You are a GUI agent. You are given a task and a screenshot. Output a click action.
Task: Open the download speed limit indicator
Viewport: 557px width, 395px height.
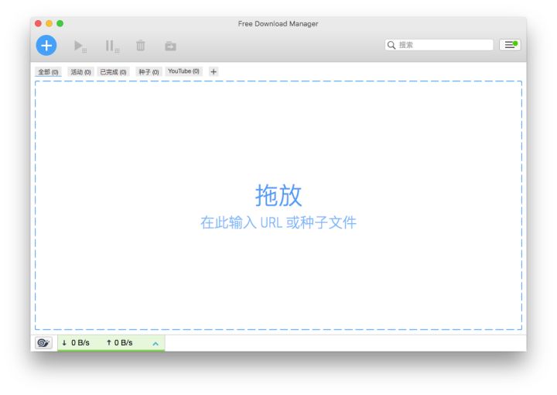(x=76, y=342)
